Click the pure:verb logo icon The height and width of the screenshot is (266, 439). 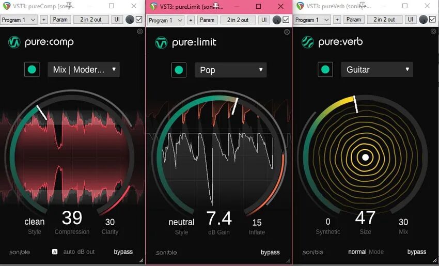click(x=308, y=42)
